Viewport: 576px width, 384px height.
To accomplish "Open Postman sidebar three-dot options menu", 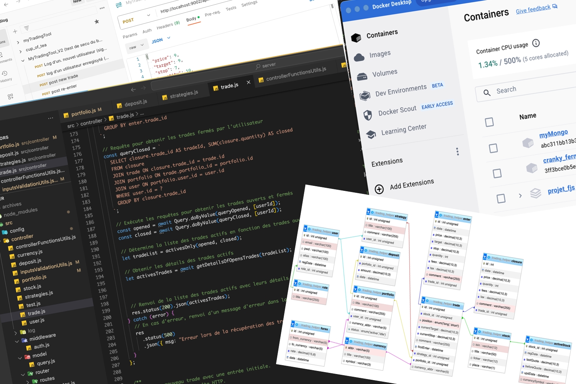I will coord(102,8).
